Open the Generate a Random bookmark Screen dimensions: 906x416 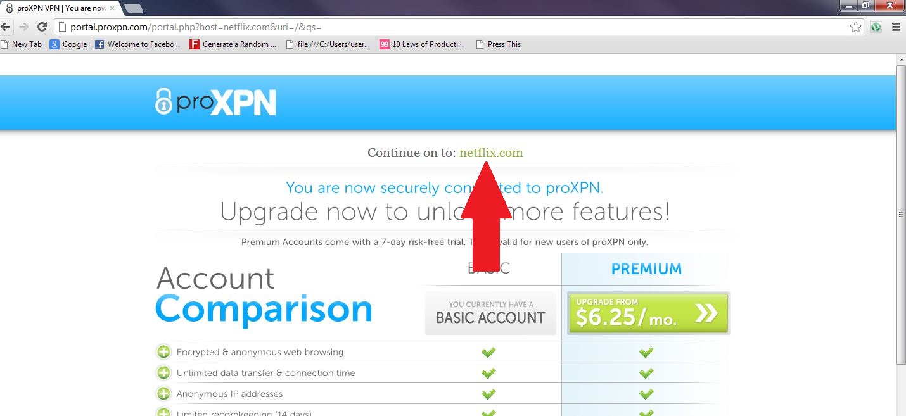coord(233,44)
